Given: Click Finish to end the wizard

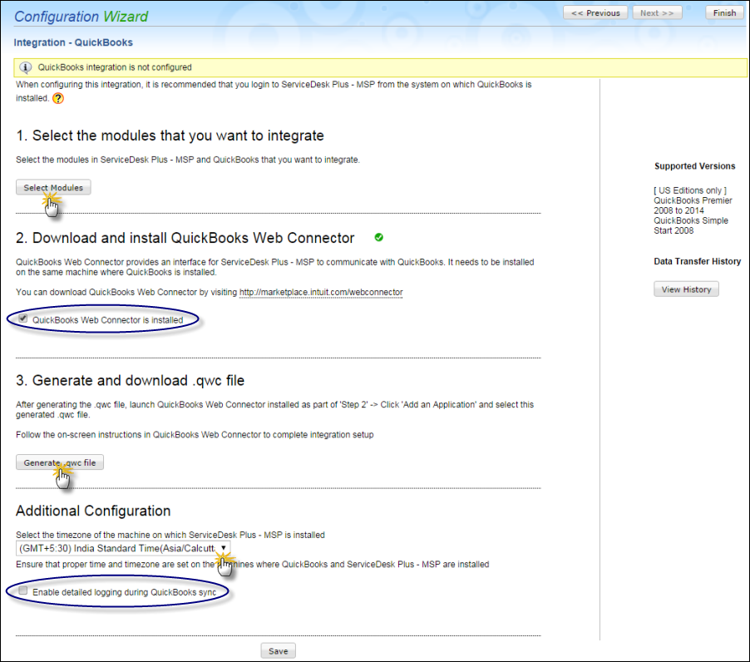Looking at the screenshot, I should pyautogui.click(x=724, y=13).
